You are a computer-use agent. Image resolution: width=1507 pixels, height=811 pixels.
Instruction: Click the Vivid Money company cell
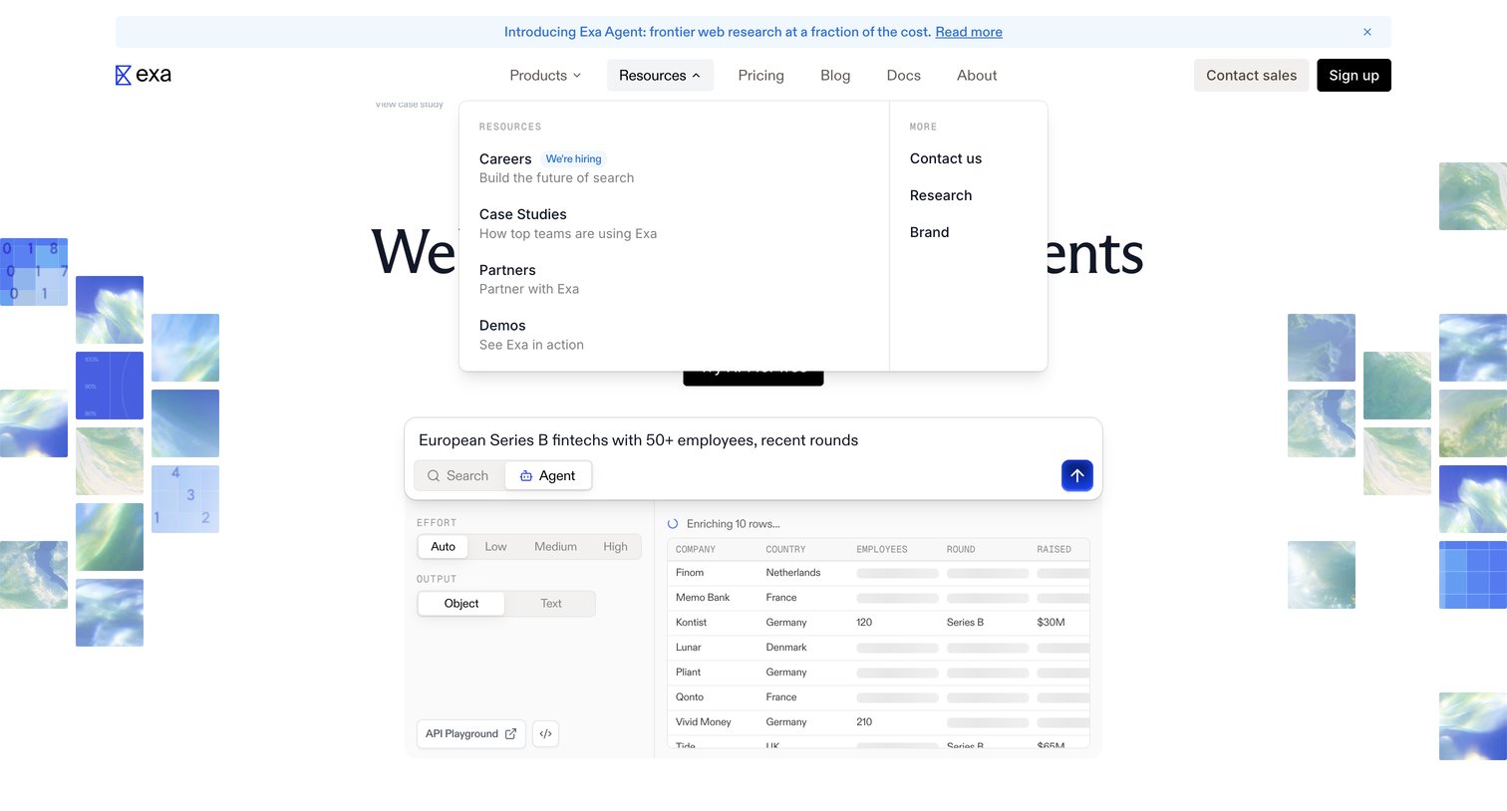(704, 722)
